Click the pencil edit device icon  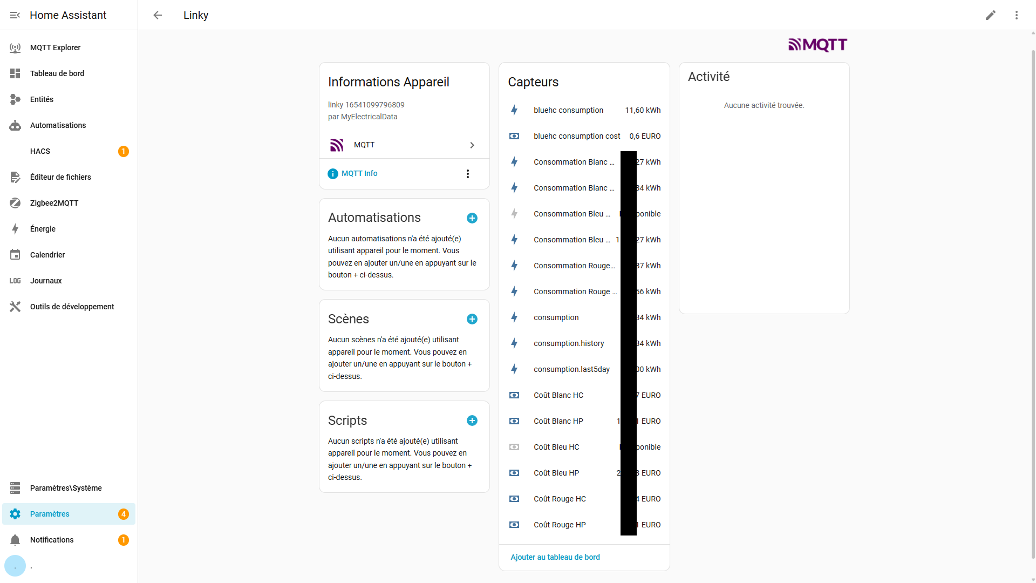click(991, 15)
